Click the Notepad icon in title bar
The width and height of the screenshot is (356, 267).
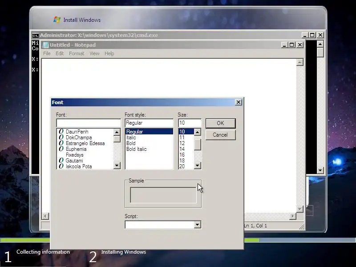pyautogui.click(x=46, y=45)
